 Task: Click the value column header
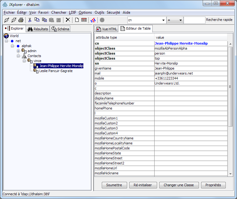pos(191,37)
